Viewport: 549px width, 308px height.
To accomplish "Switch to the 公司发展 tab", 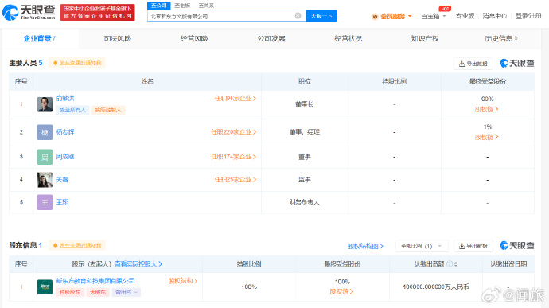I will (271, 38).
